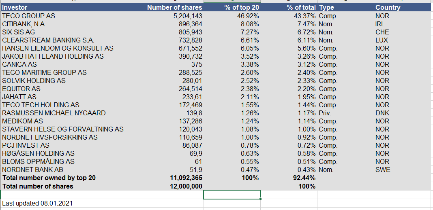Select the 12,000,000 total shares cell
Screen dimensions: 433x210
(x=186, y=186)
